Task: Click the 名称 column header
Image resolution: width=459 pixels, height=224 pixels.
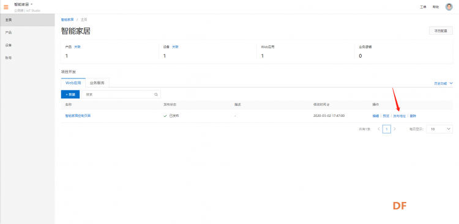Action: click(68, 104)
